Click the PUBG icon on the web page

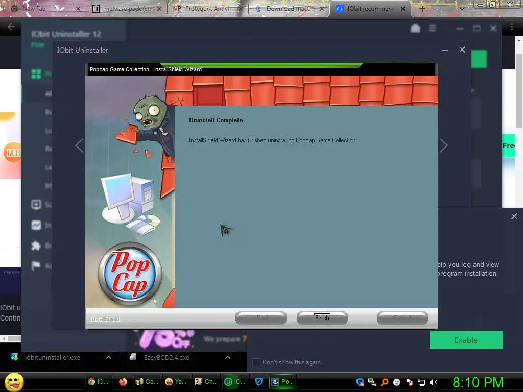[x=12, y=152]
